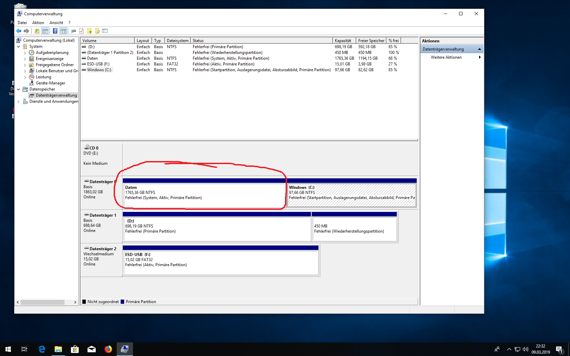
Task: Select the 450 MB recovery partition block
Action: click(354, 226)
